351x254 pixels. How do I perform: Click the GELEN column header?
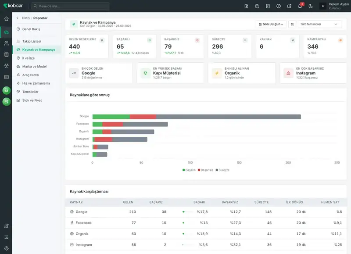128,202
